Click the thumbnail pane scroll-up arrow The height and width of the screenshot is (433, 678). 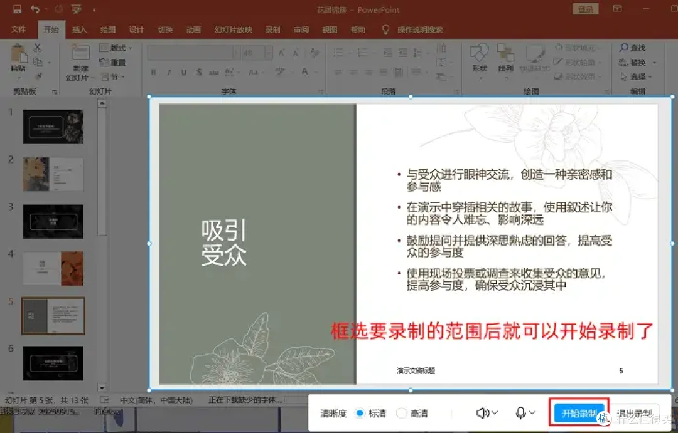click(102, 103)
